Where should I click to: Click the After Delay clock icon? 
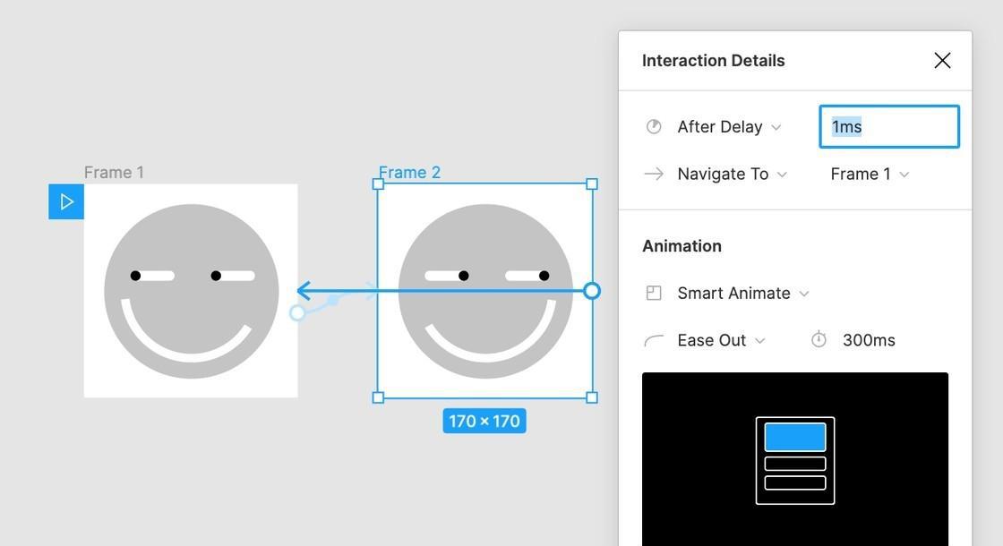pos(654,127)
